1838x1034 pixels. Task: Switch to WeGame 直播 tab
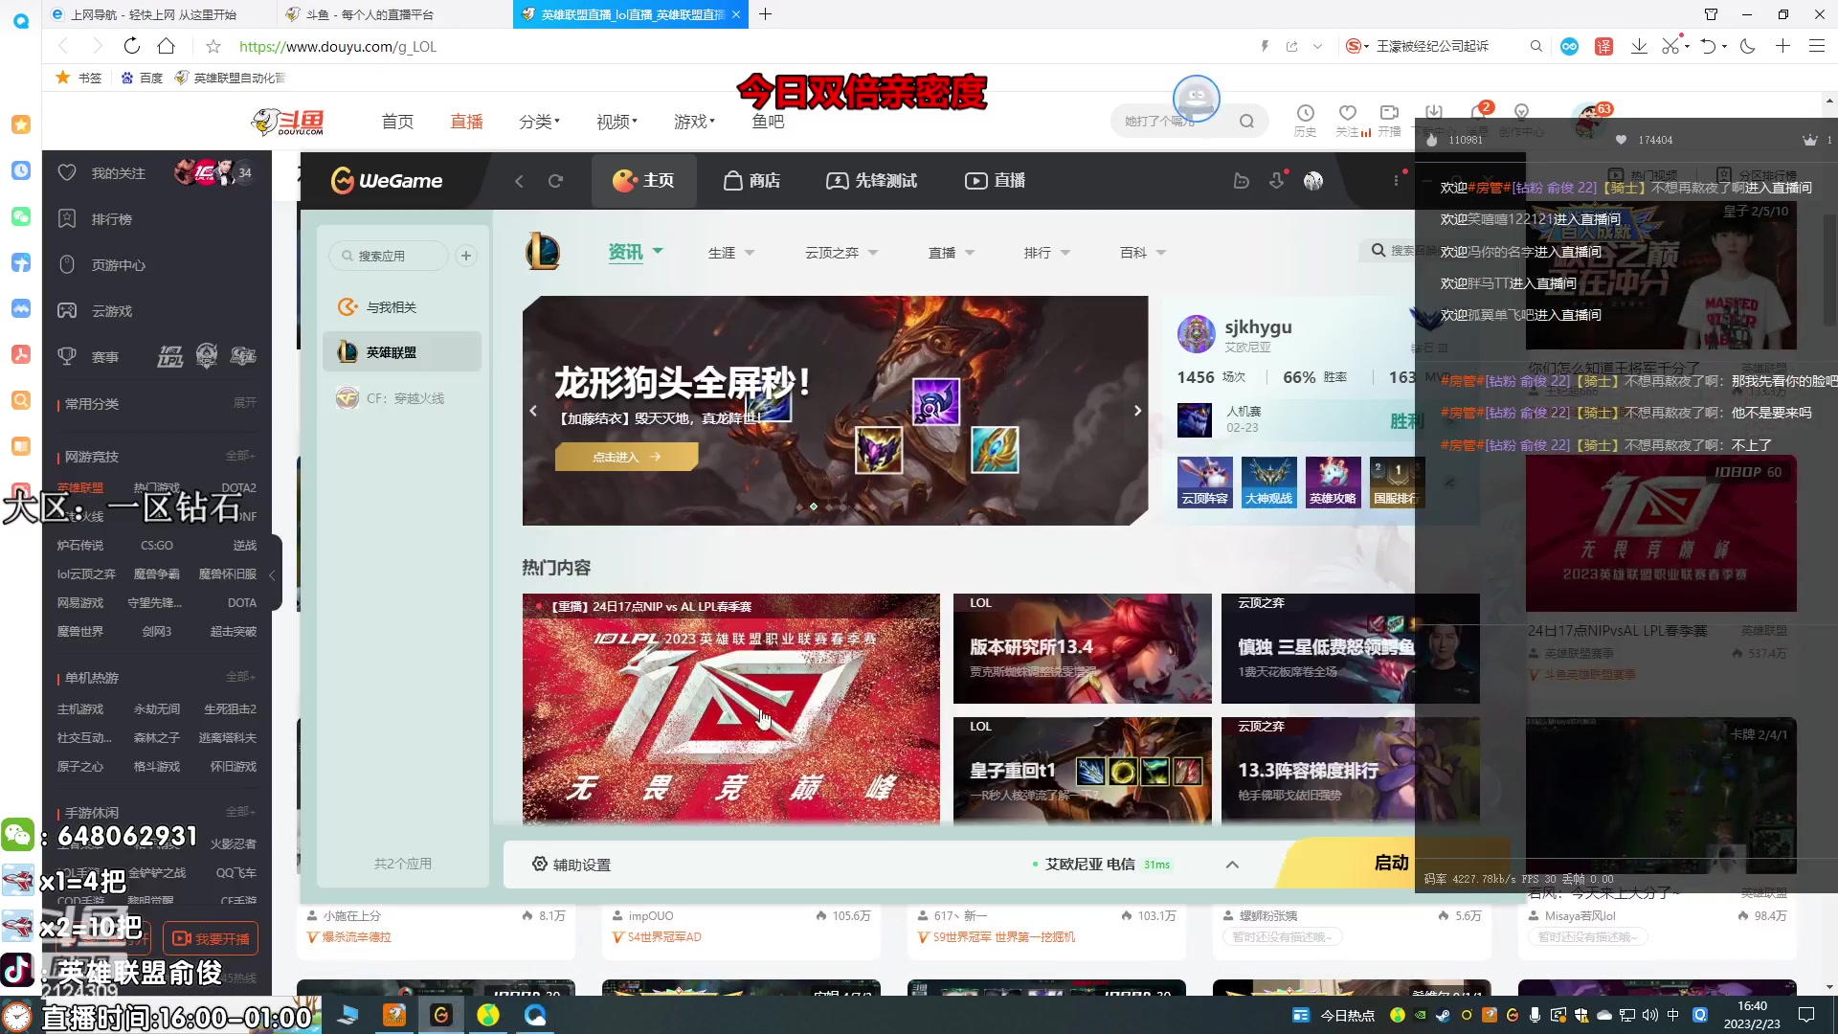click(995, 181)
